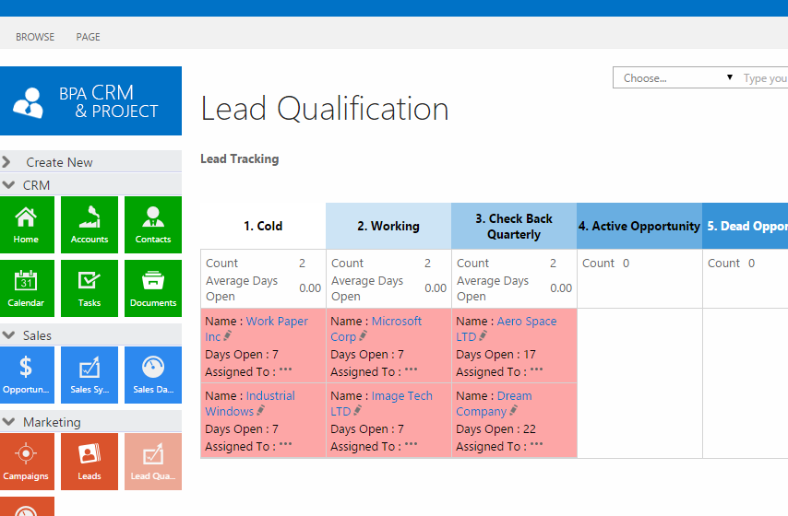
Task: Edit Microsoft Corp with pencil icon
Action: (363, 335)
